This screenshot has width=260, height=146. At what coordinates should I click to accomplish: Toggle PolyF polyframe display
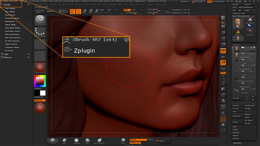click(223, 107)
